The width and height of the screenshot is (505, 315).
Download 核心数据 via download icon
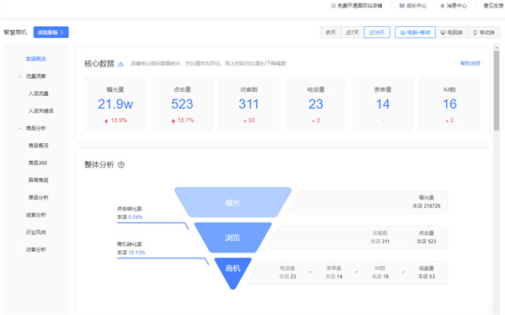point(120,63)
